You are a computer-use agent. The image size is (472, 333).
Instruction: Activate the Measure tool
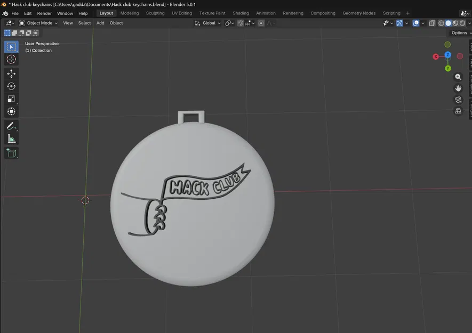tap(11, 139)
